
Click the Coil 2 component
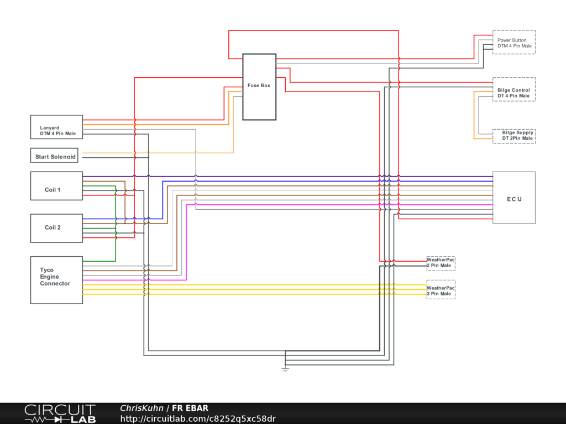coord(56,228)
